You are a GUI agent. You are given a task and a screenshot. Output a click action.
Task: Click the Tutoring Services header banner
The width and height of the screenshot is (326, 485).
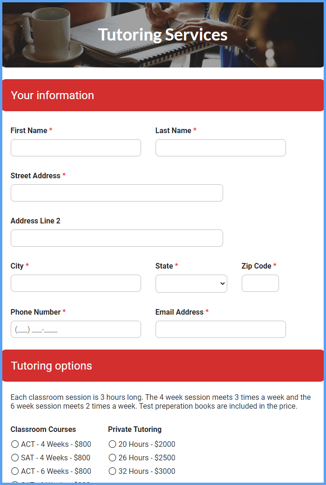tap(163, 34)
